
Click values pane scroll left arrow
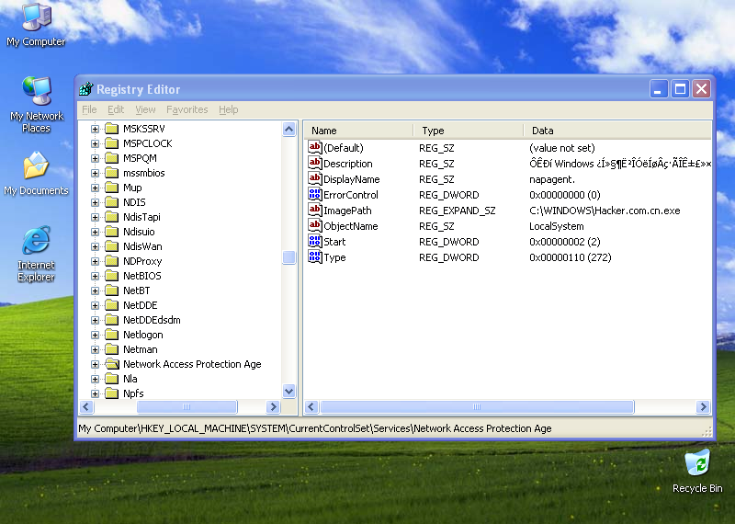click(312, 406)
